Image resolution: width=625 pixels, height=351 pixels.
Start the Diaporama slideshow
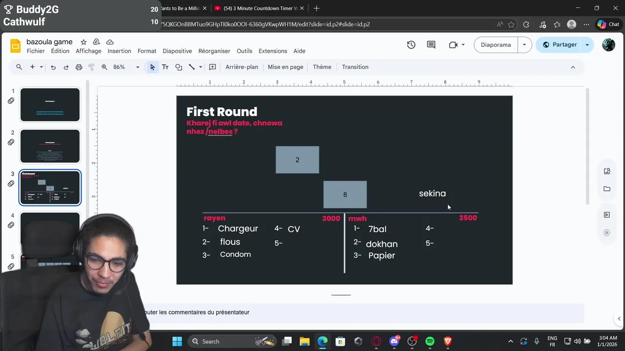coord(496,45)
